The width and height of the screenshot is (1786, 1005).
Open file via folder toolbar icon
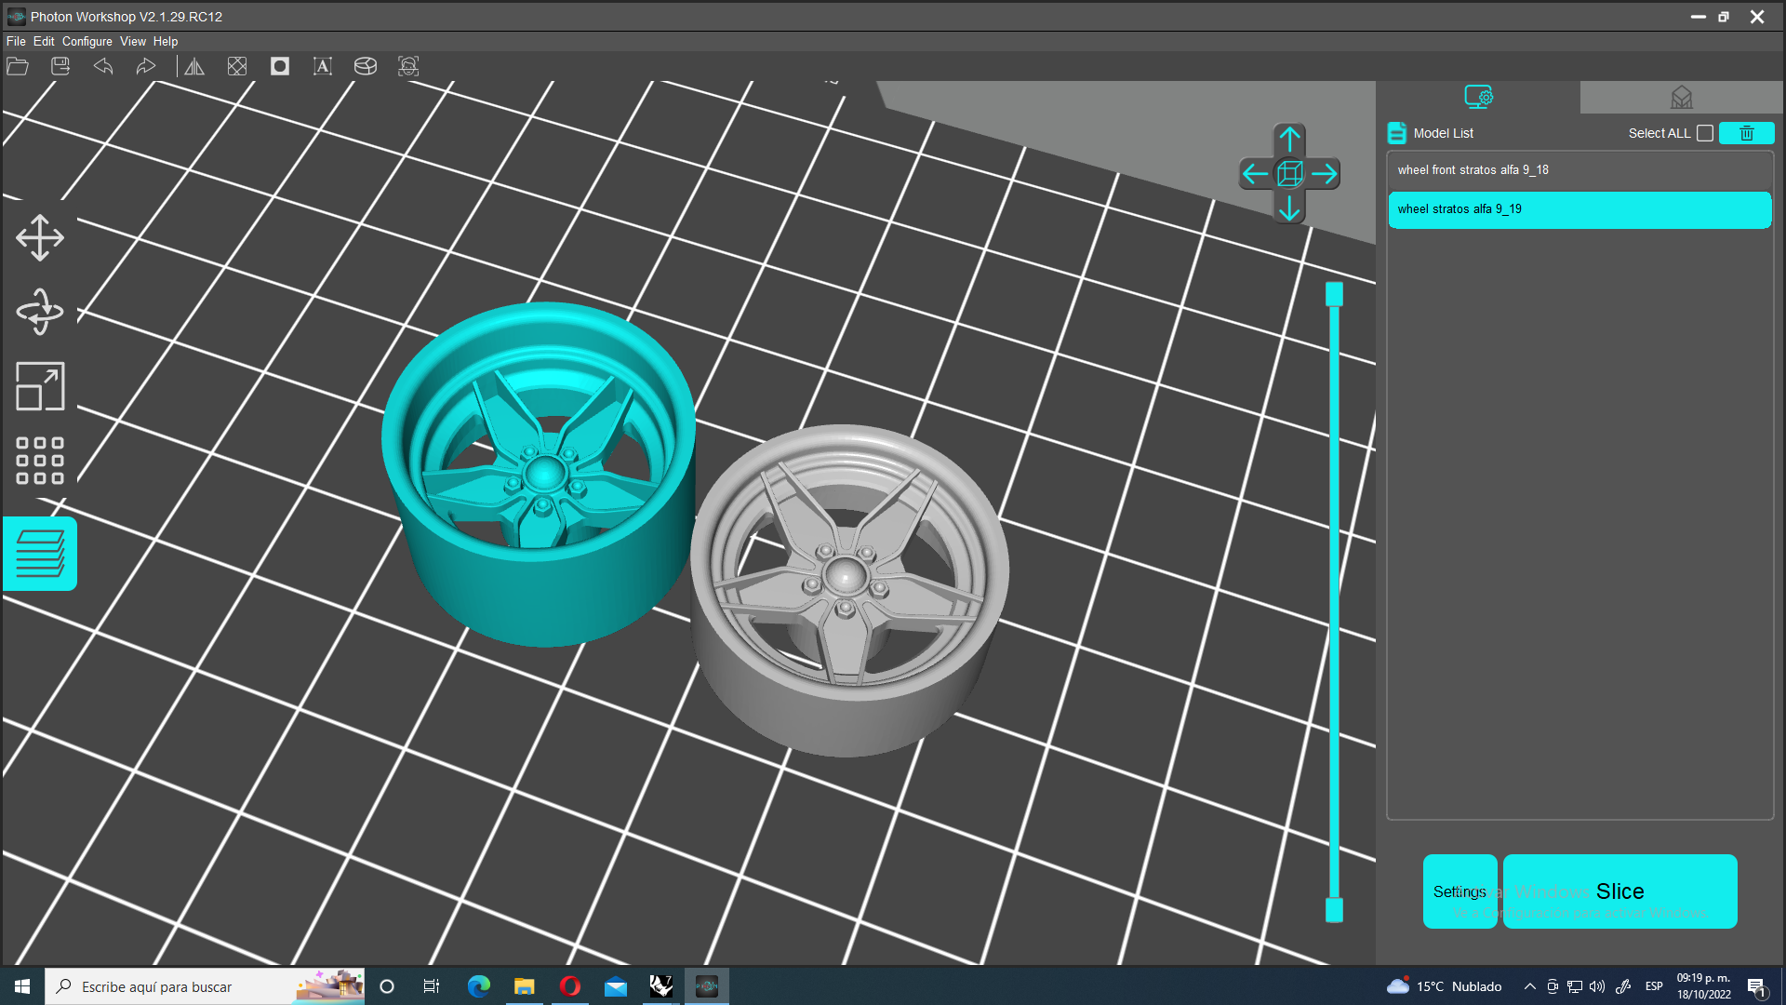pyautogui.click(x=18, y=66)
